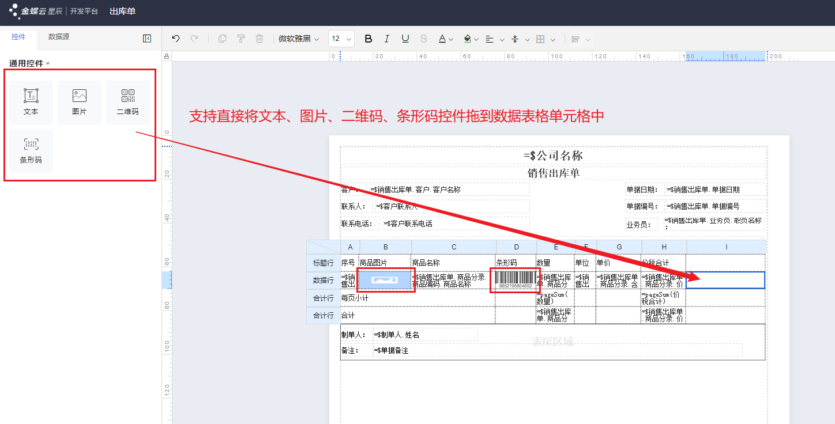835x424 pixels.
Task: Click the cell borders icon
Action: (540, 39)
